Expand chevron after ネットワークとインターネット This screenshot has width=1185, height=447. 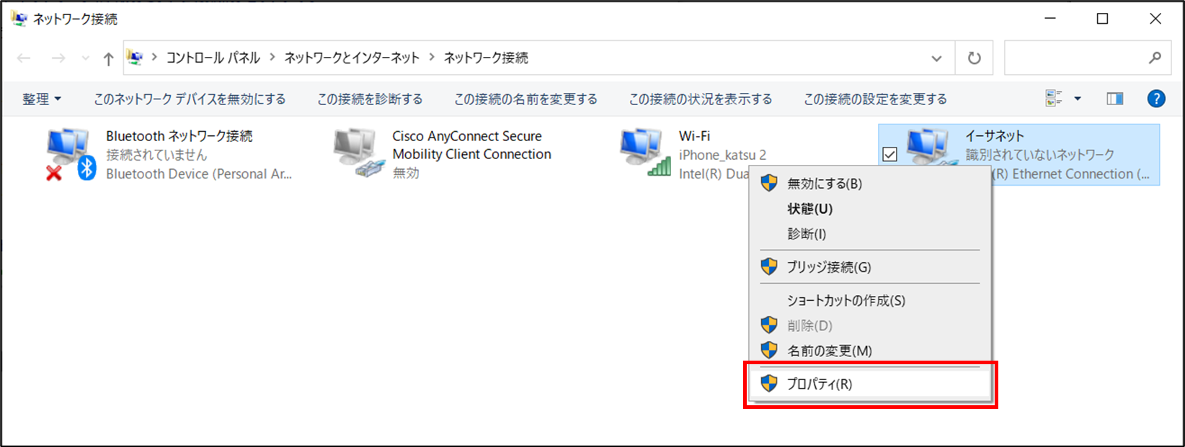click(x=432, y=57)
